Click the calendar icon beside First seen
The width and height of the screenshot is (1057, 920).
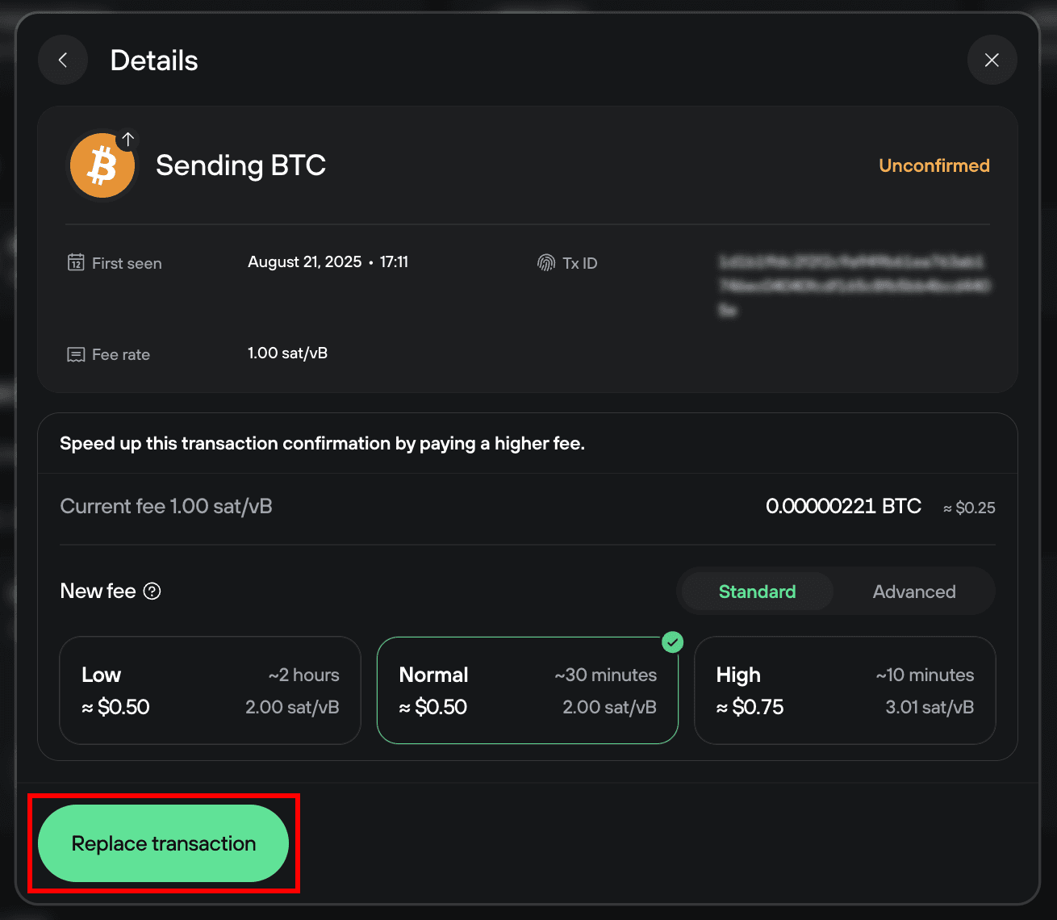[76, 262]
